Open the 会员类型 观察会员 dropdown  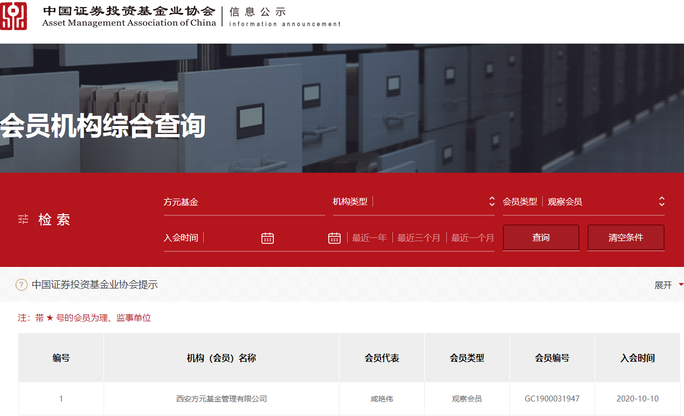pos(584,202)
